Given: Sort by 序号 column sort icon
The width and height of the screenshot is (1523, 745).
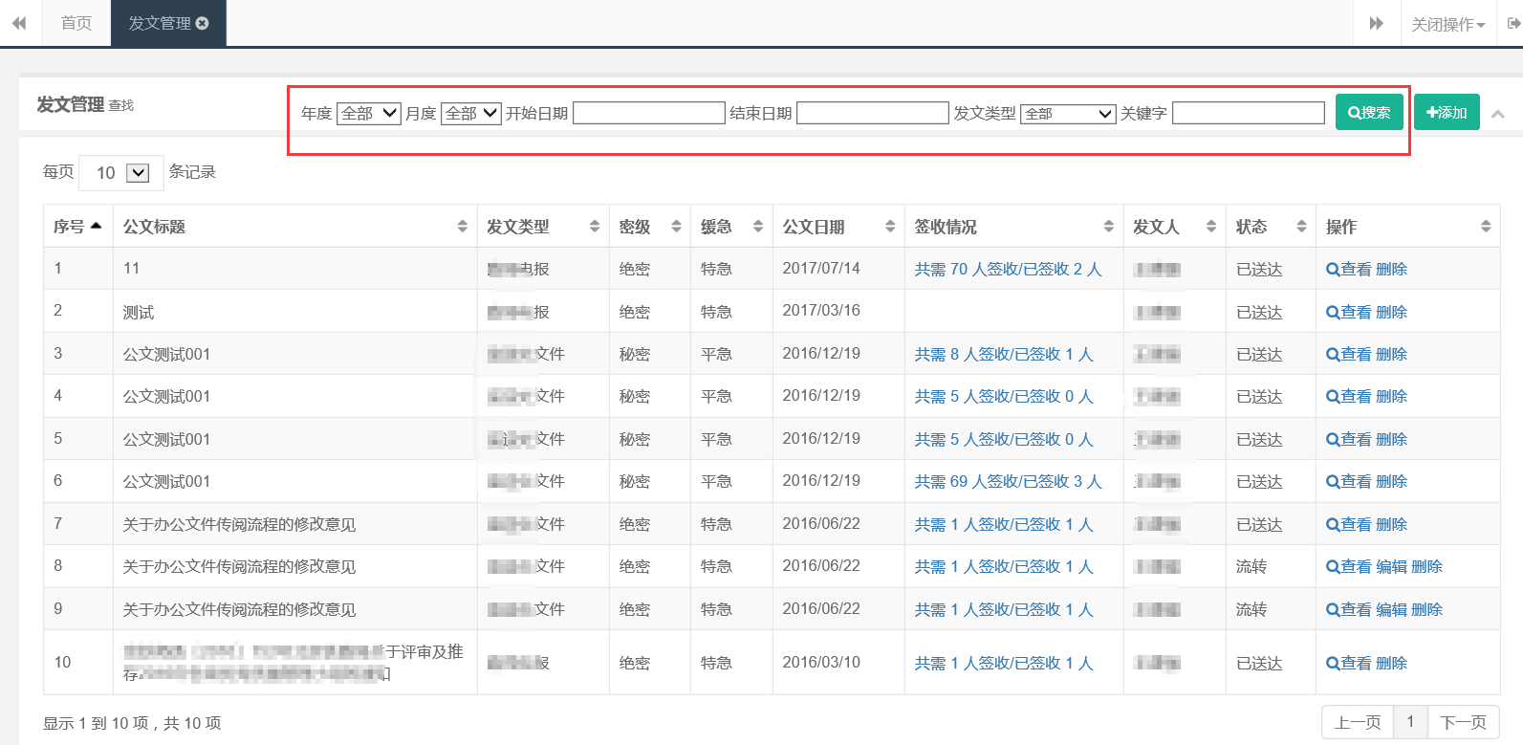Looking at the screenshot, I should point(96,226).
